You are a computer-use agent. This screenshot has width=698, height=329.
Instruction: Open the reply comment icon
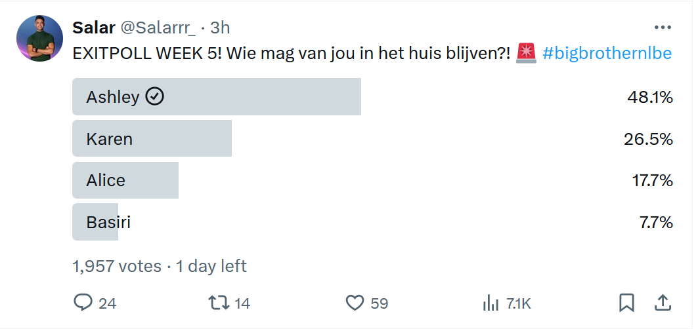pos(83,303)
